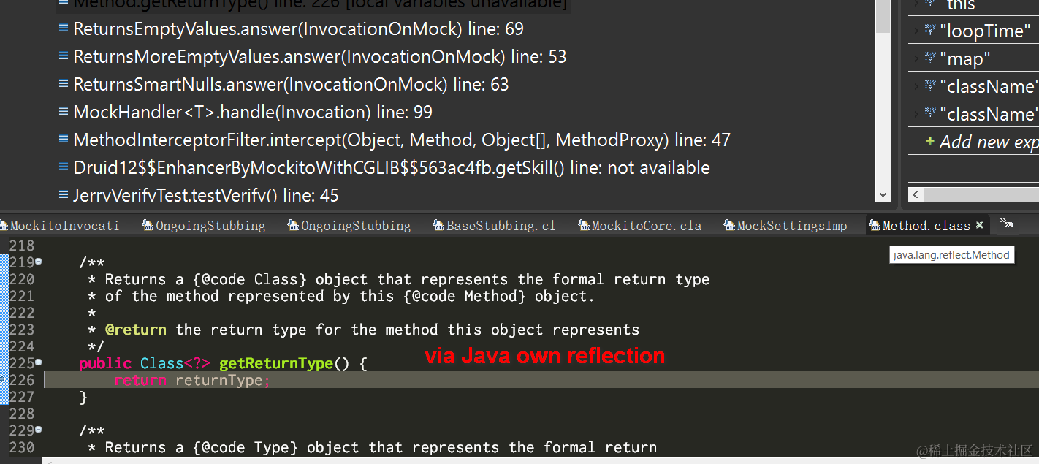
Task: Click class file icon on MockSettingsImp tab
Action: pyautogui.click(x=729, y=226)
